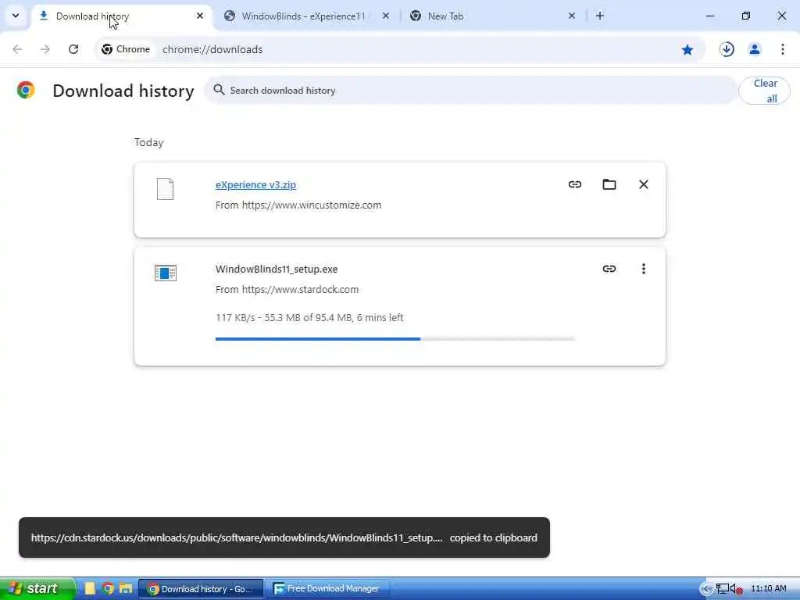
Task: Click the Today date heading
Action: (x=149, y=142)
